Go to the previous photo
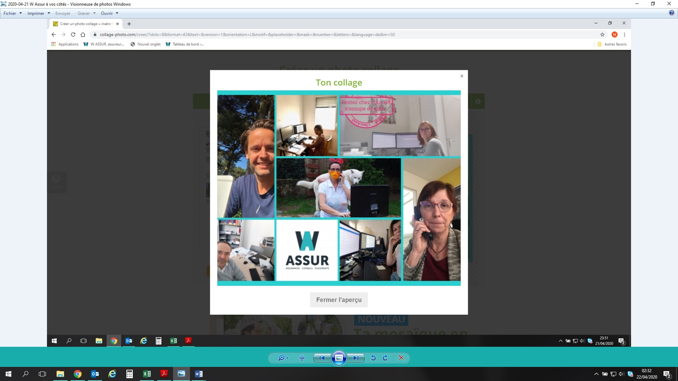The image size is (678, 381). click(322, 358)
